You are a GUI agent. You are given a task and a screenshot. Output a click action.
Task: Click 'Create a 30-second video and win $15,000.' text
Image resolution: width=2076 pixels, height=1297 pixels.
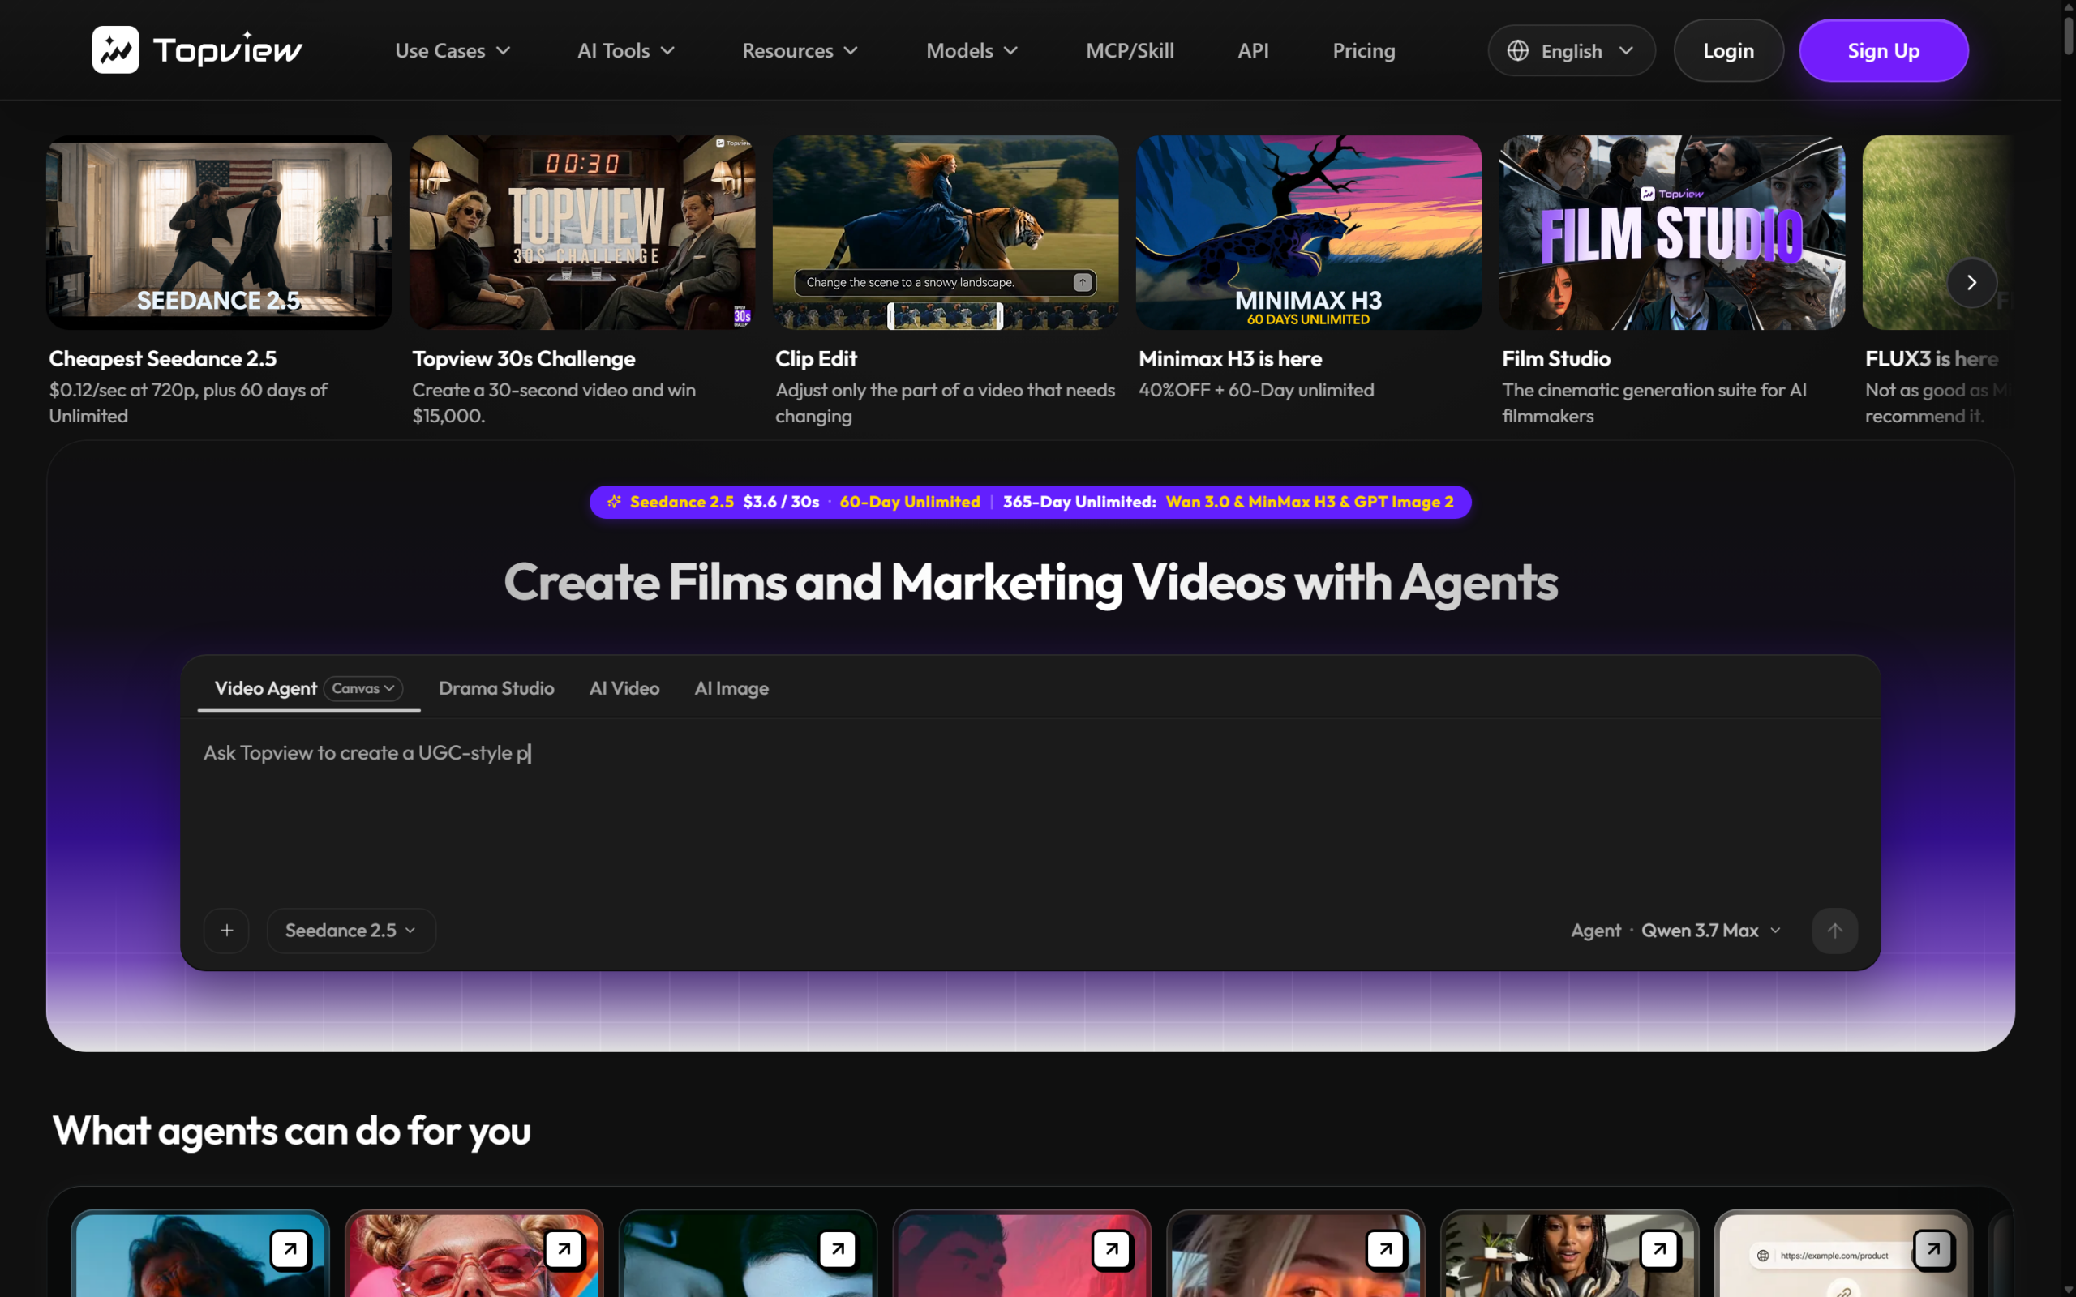tap(553, 403)
